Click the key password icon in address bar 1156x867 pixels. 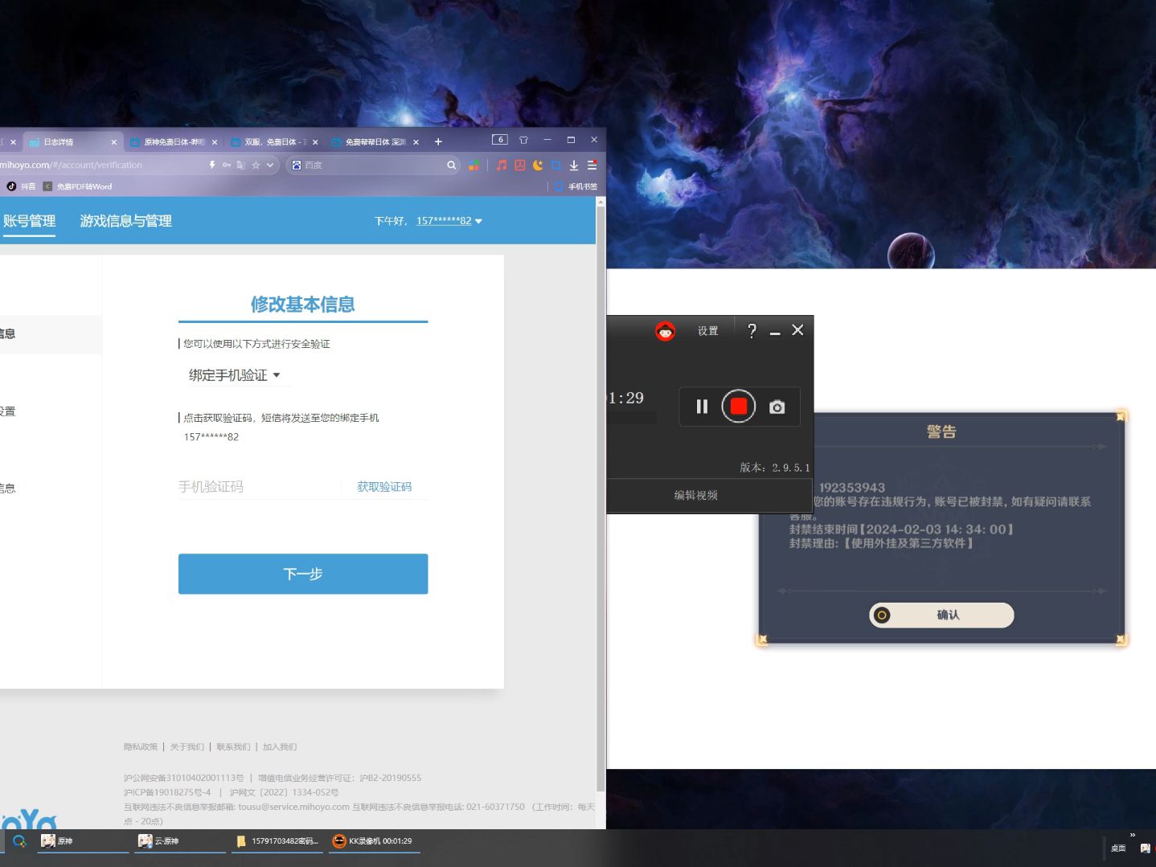pyautogui.click(x=227, y=165)
